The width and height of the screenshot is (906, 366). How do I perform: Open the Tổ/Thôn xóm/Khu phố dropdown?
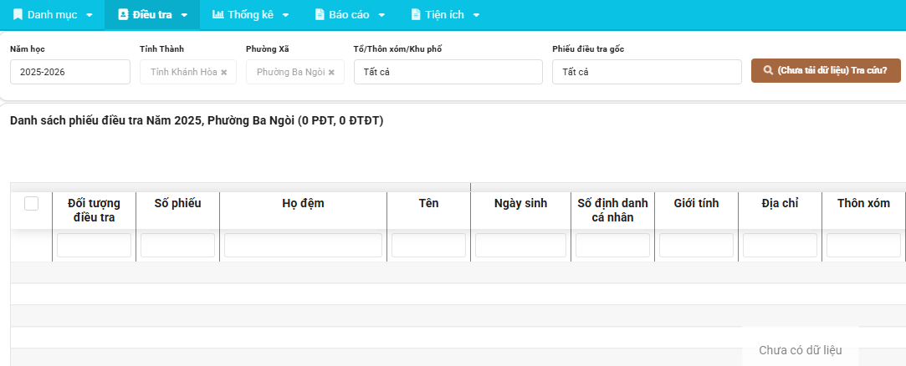pyautogui.click(x=448, y=72)
